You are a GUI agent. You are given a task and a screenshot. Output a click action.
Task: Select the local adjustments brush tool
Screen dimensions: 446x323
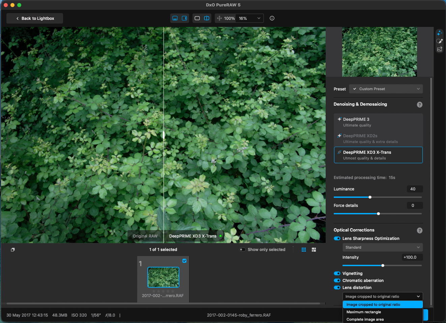(439, 41)
